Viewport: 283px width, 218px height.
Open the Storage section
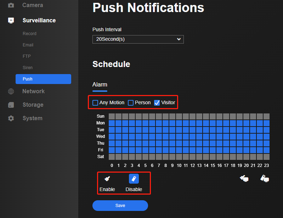tap(33, 105)
